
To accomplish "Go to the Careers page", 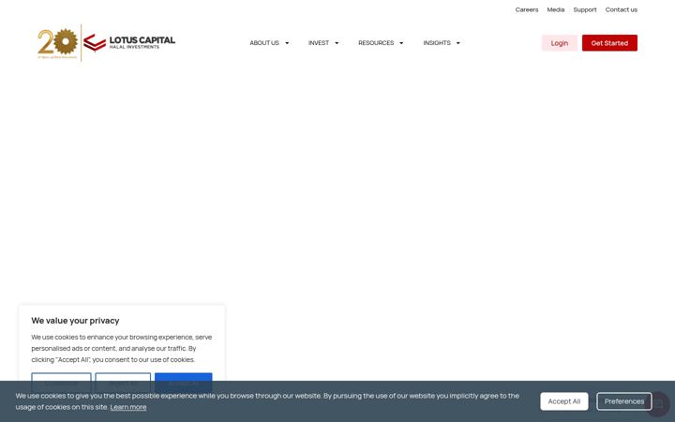I will pyautogui.click(x=527, y=9).
